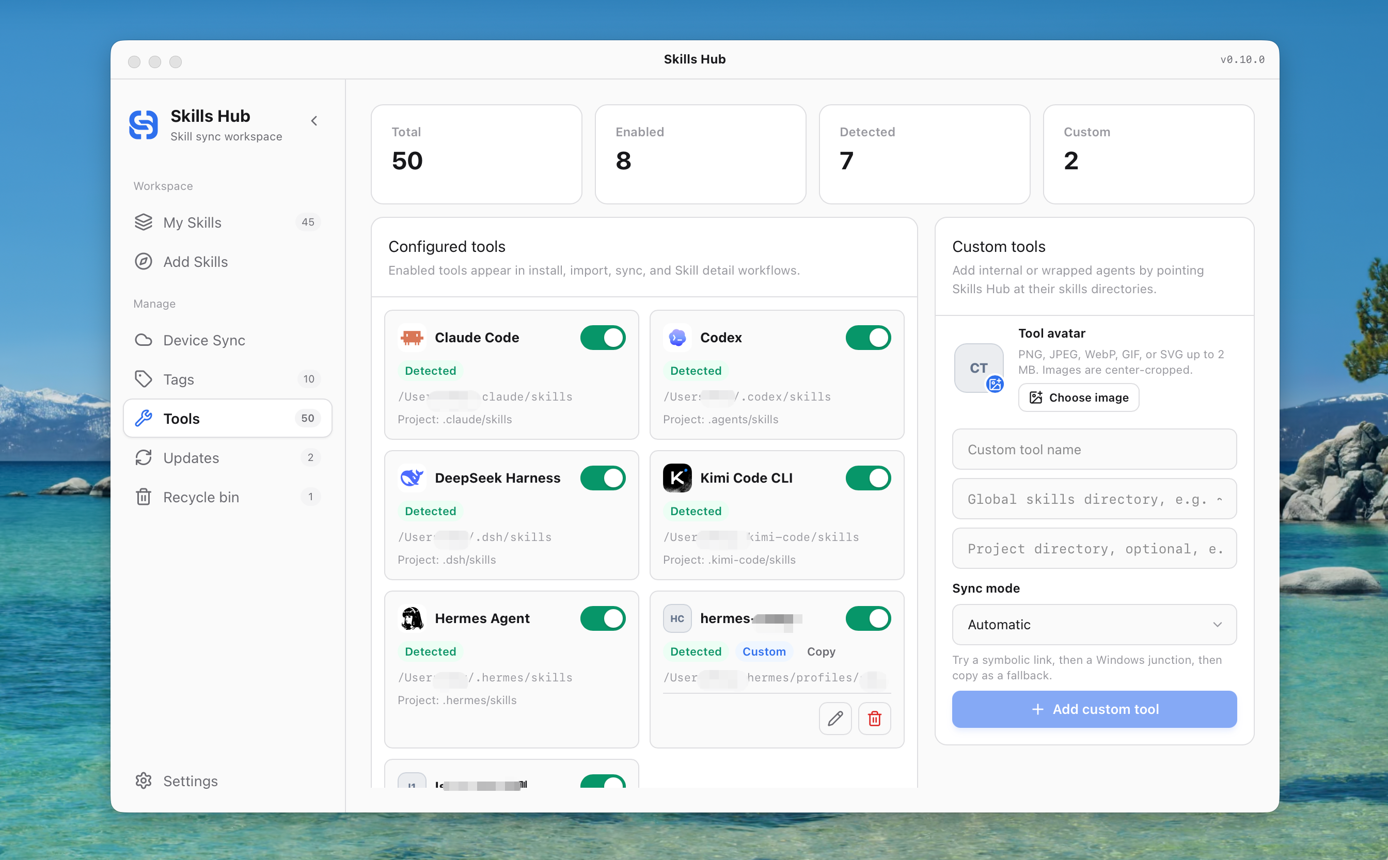This screenshot has height=860, width=1388.
Task: Open the Recycle bin
Action: click(227, 497)
